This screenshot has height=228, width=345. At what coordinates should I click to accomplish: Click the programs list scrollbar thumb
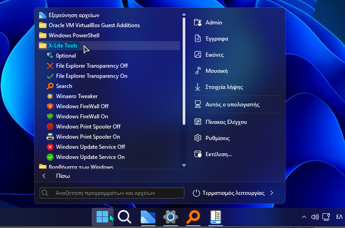(x=184, y=71)
